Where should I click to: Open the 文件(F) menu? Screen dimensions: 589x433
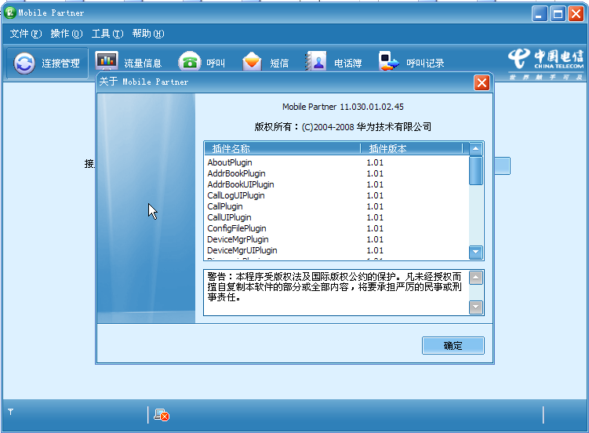[26, 34]
